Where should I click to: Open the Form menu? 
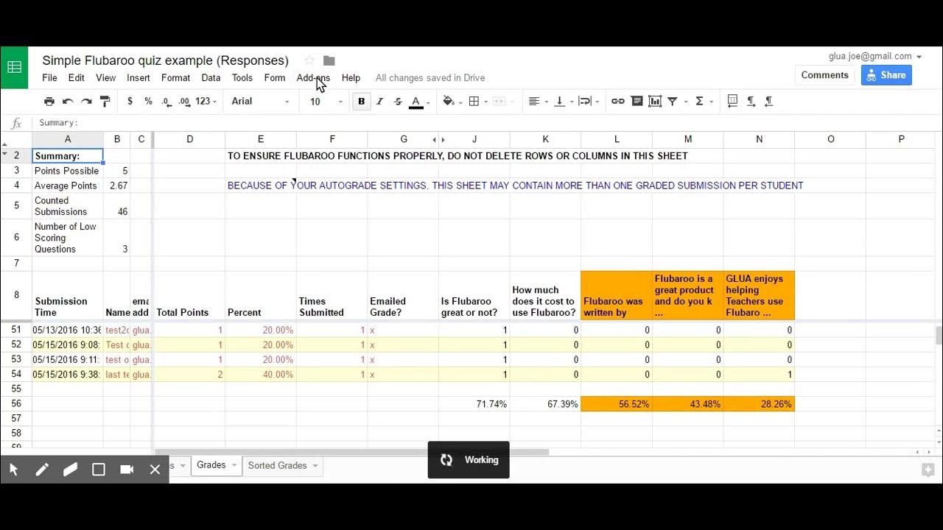point(275,78)
